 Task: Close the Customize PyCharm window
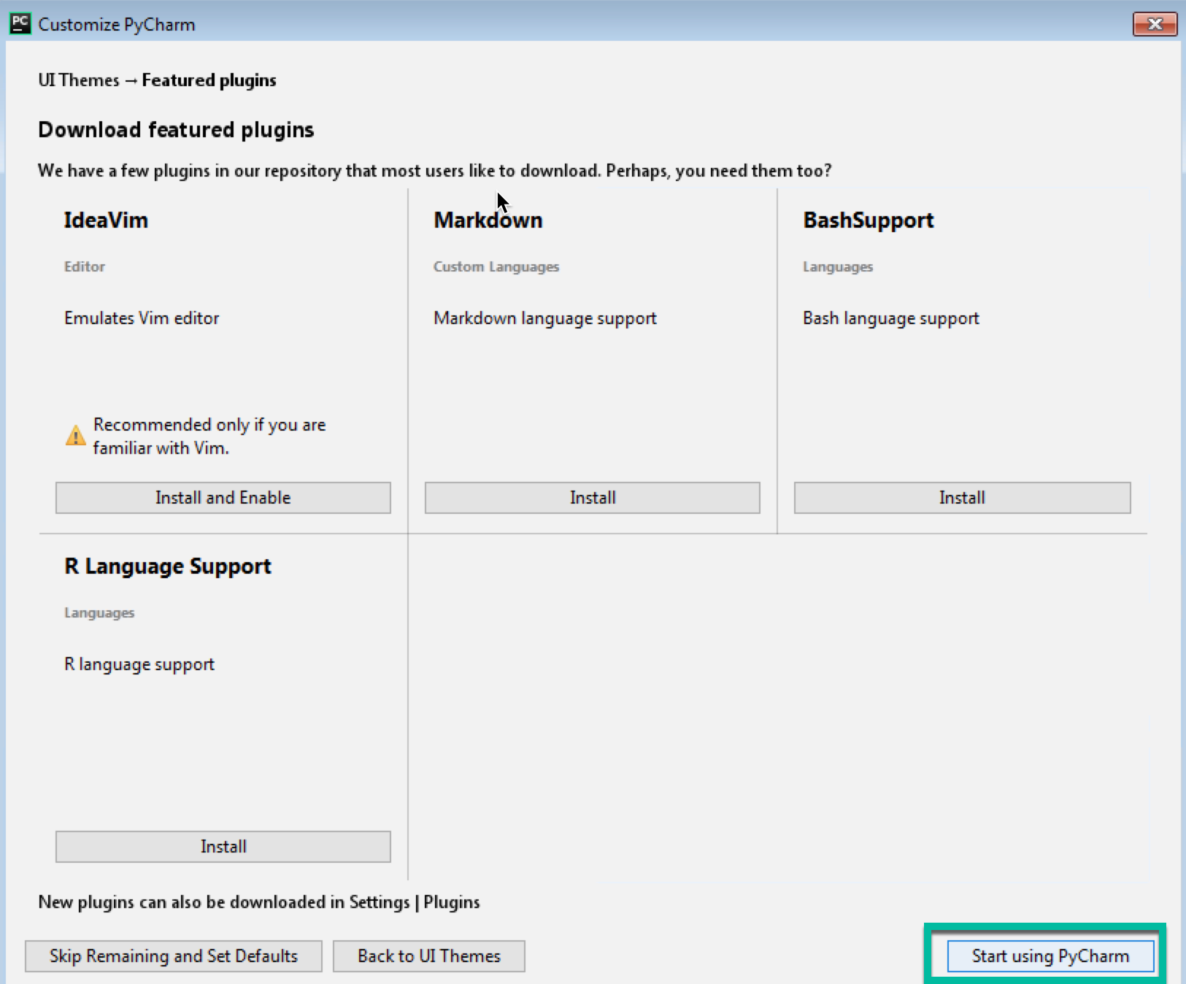coord(1155,24)
